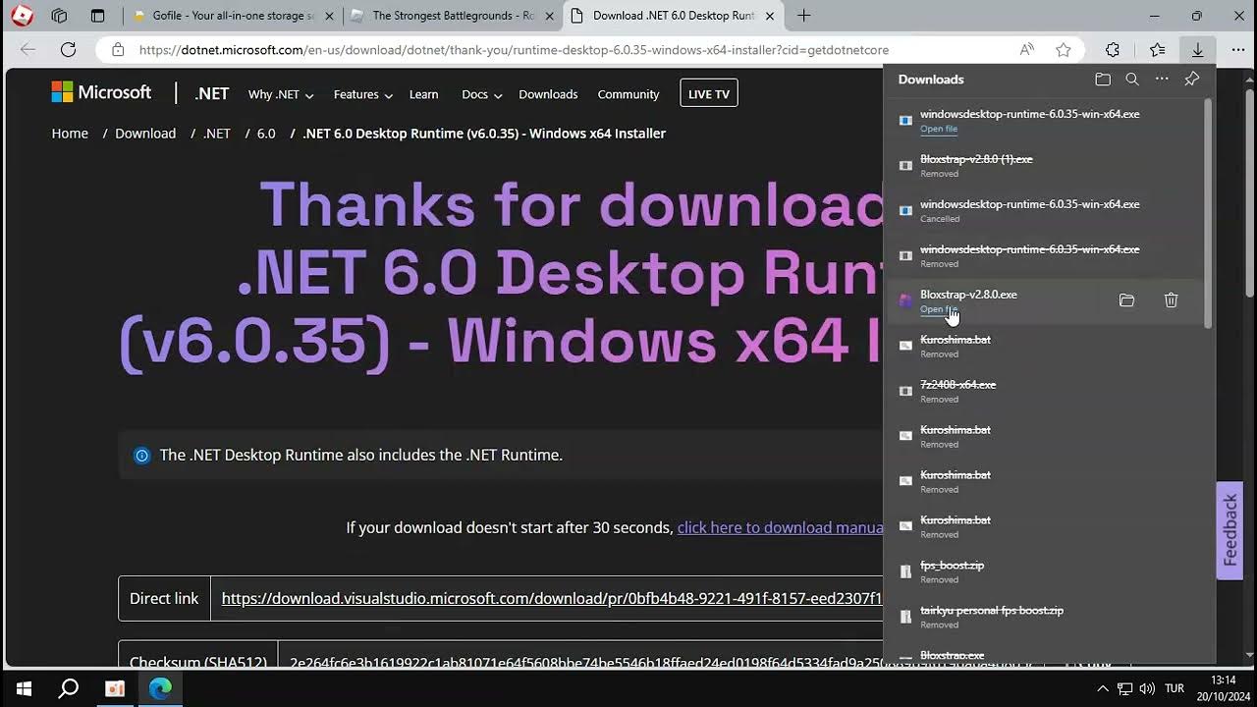Open downloads folder icon in Downloads panel
1257x707 pixels.
click(1103, 80)
